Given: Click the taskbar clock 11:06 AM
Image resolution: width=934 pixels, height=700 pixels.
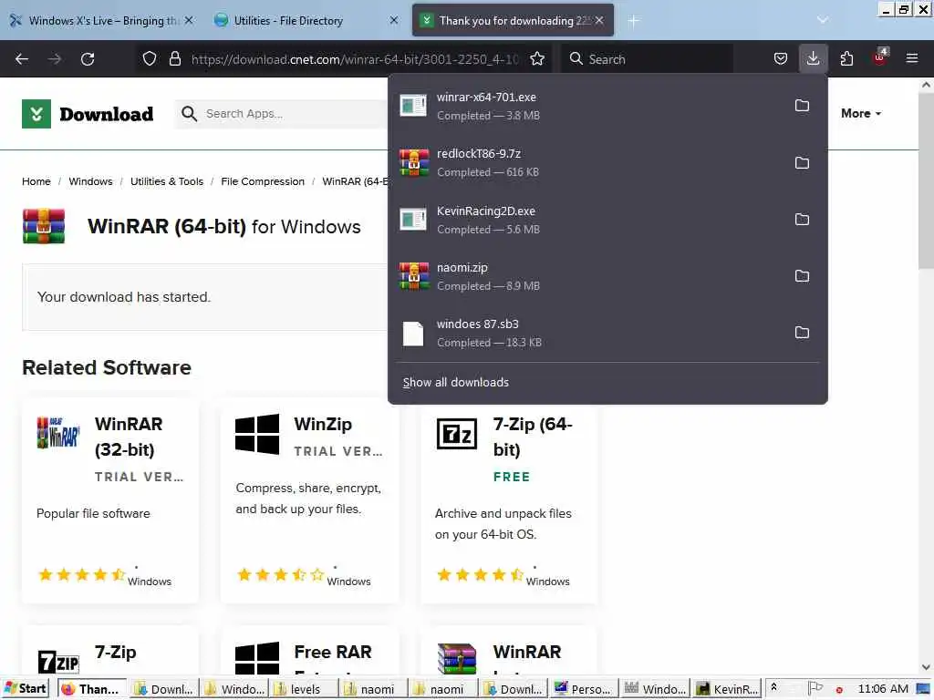Looking at the screenshot, I should pos(883,689).
